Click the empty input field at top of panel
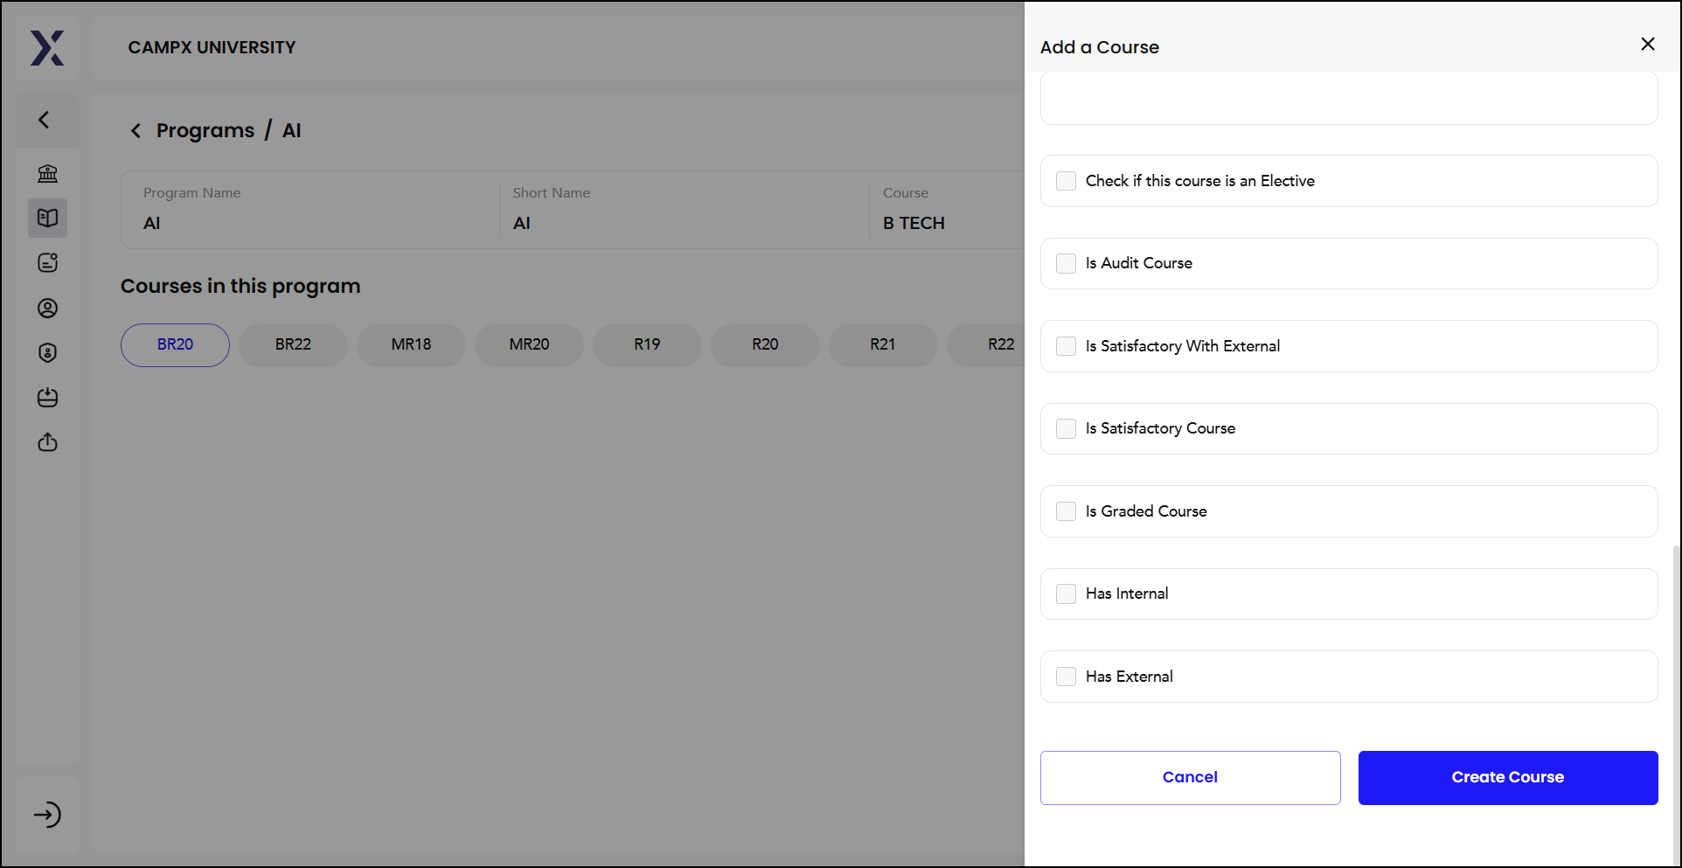The width and height of the screenshot is (1682, 868). [1349, 98]
